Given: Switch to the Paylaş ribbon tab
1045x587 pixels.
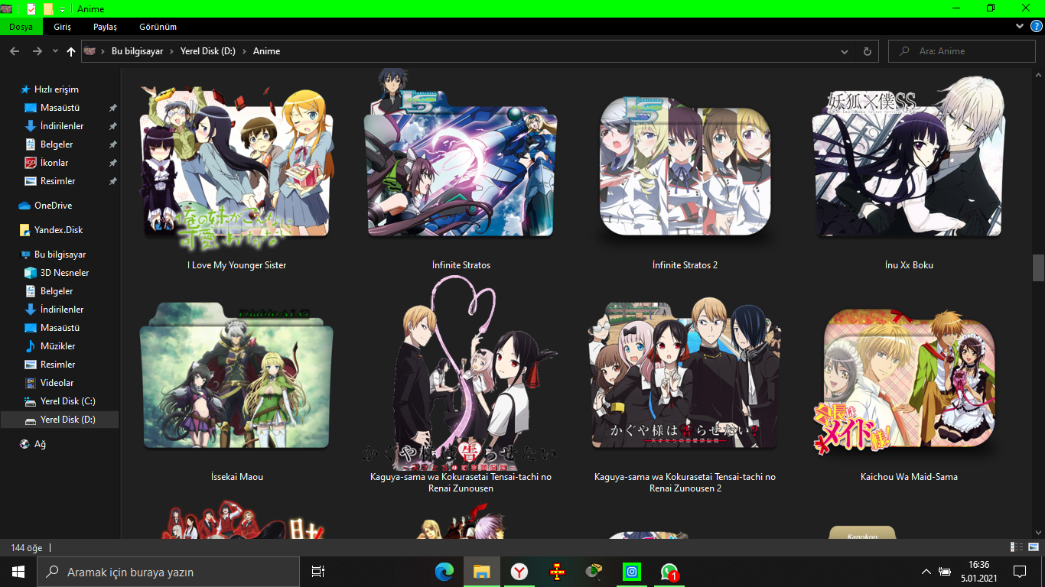Looking at the screenshot, I should tap(105, 27).
